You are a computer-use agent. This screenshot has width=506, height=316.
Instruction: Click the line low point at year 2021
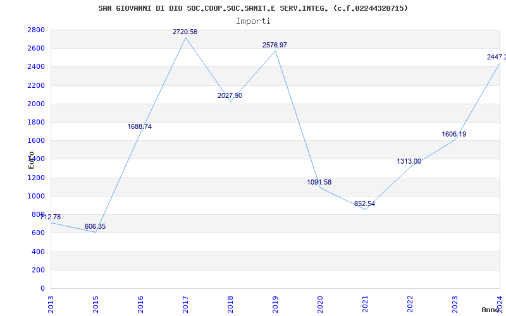click(365, 210)
